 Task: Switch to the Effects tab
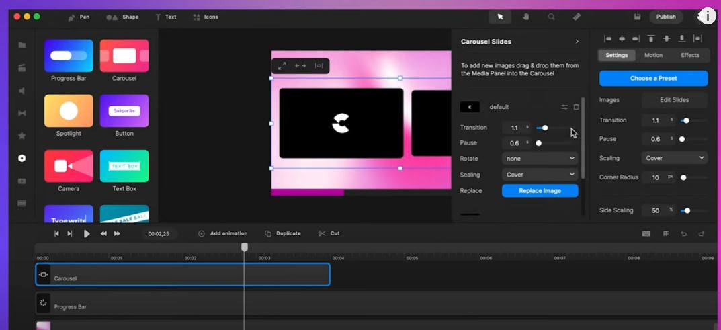tap(690, 55)
